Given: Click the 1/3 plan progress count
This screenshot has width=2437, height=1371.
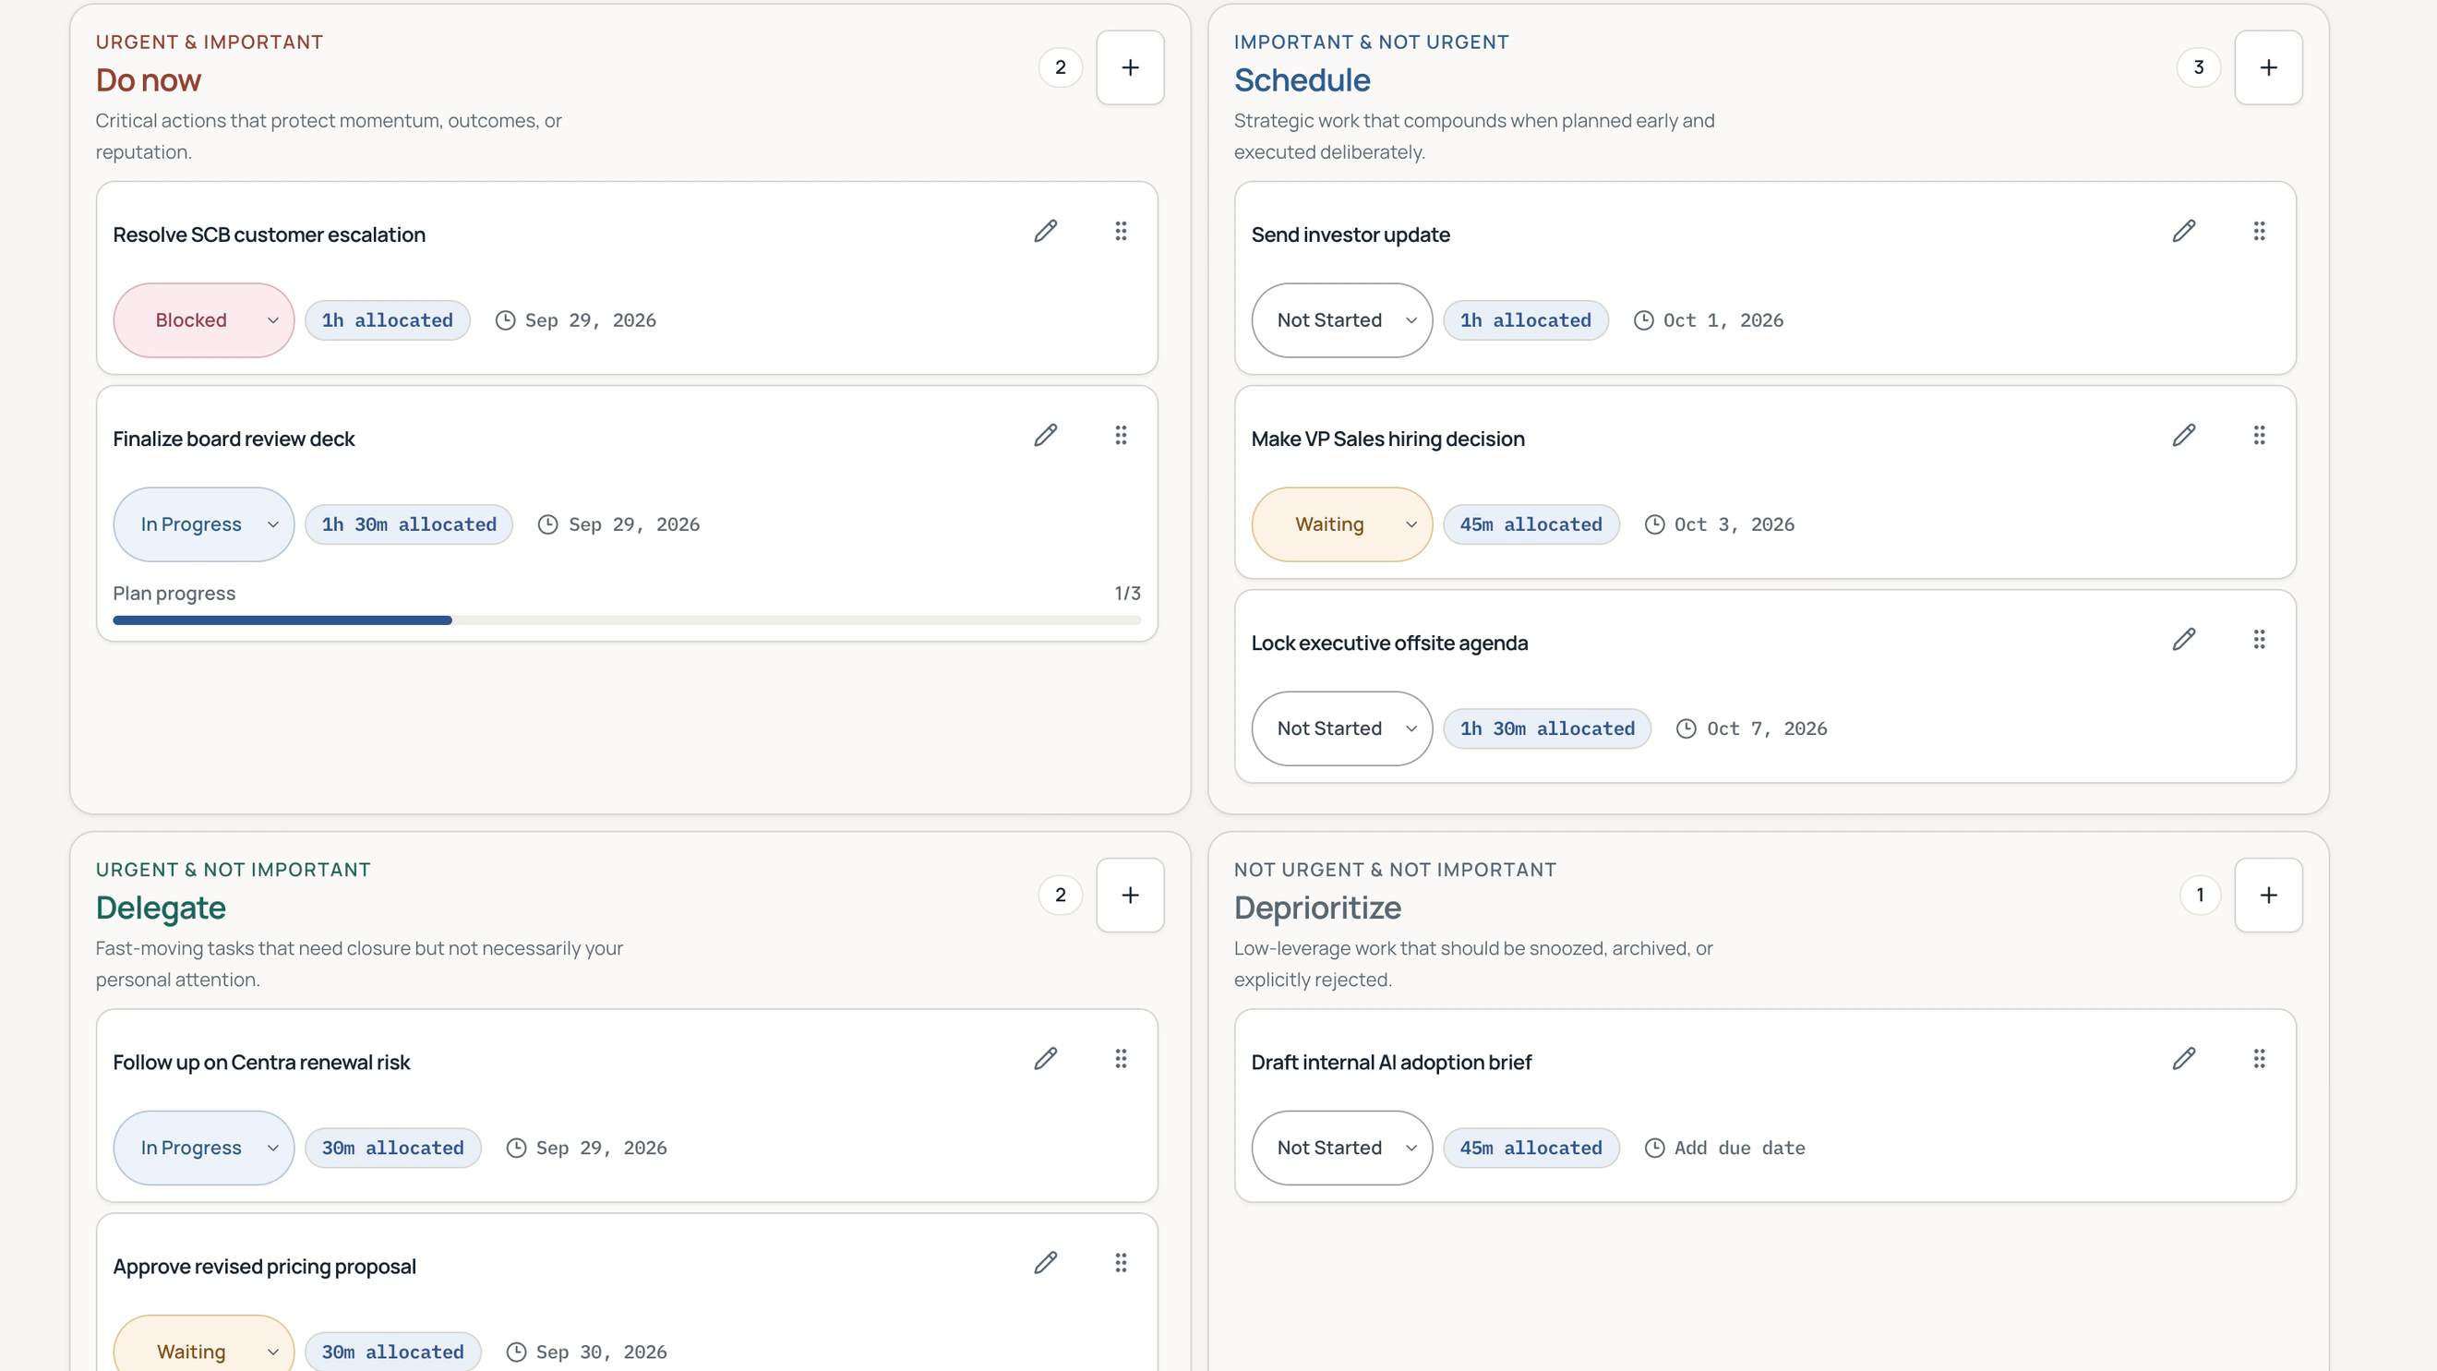Looking at the screenshot, I should point(1127,594).
